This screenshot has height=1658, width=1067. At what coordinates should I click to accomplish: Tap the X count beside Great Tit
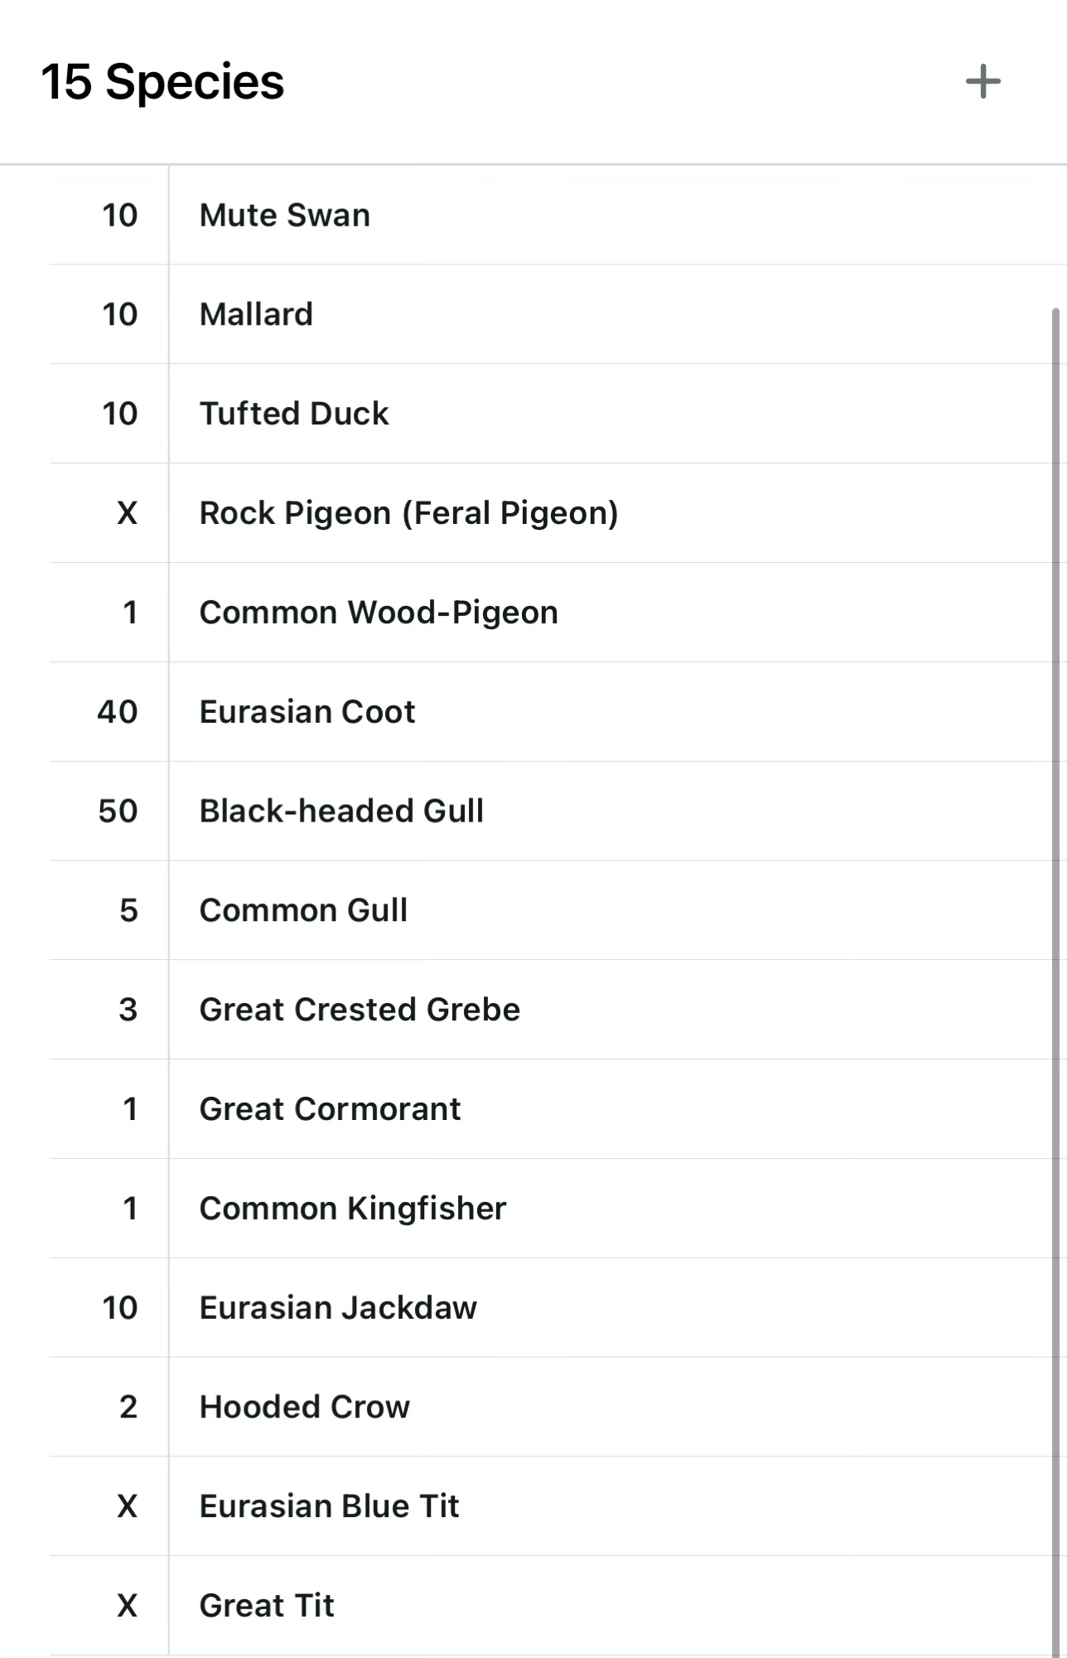point(127,1606)
